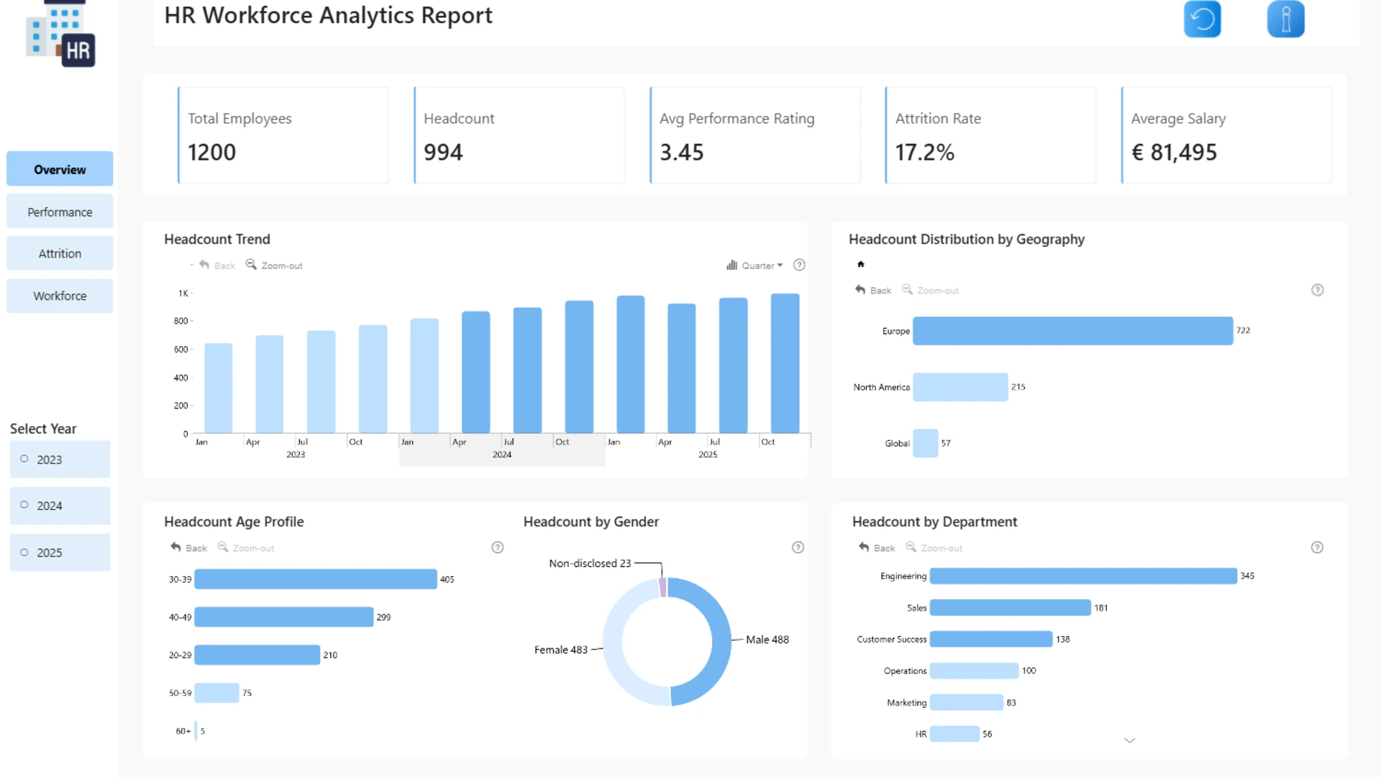Click the blue reset/refresh icon
Viewport: 1381px width, 777px height.
tap(1202, 19)
